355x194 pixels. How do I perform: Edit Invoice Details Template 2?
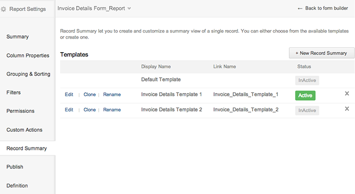tap(69, 110)
